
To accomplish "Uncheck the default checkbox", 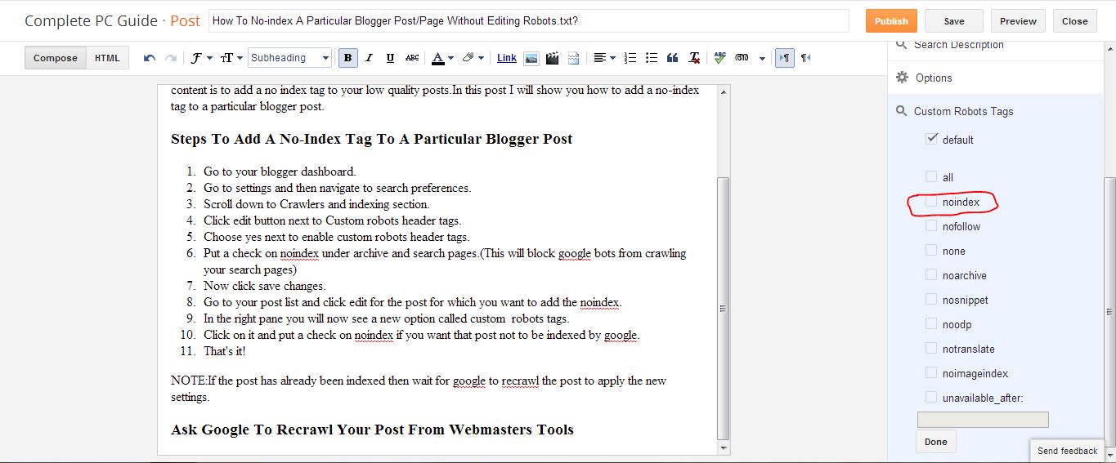I will [931, 139].
